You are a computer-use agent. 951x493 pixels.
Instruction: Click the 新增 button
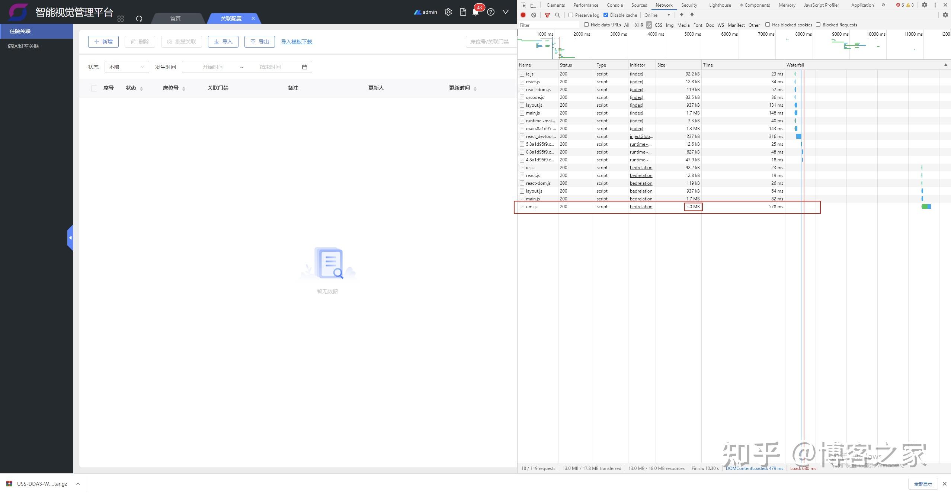click(x=103, y=42)
